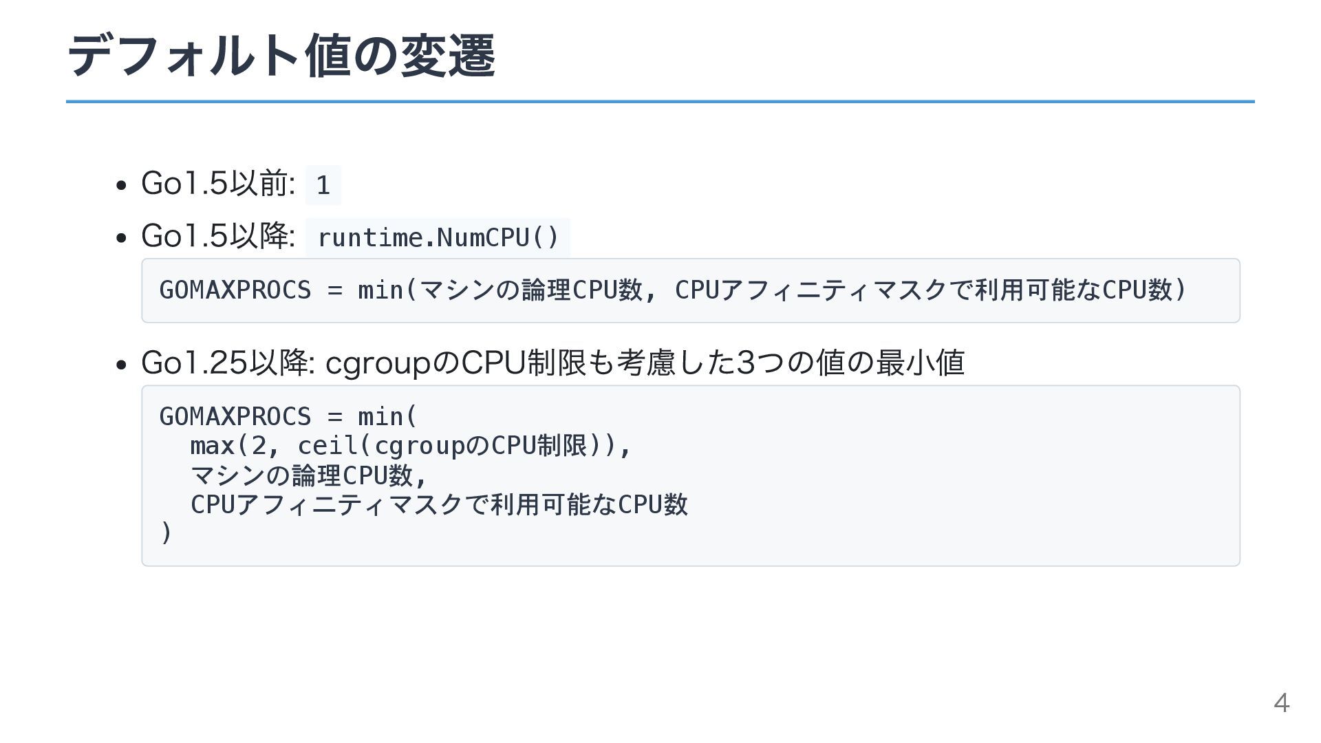Click the first GOMAXPROCS = min code block
This screenshot has width=1321, height=743.
pyautogui.click(x=690, y=290)
